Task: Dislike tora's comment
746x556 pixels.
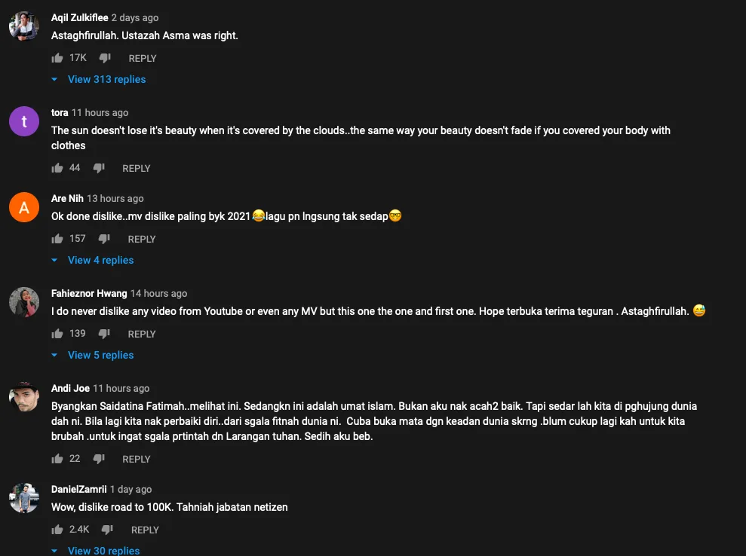Action: [x=99, y=168]
